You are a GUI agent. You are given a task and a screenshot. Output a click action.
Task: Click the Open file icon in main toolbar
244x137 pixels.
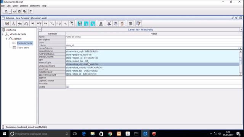coord(14,11)
